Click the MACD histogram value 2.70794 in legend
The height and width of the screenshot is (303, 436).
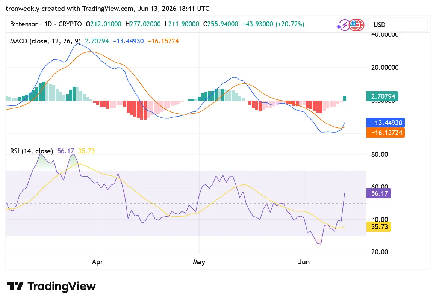click(97, 41)
